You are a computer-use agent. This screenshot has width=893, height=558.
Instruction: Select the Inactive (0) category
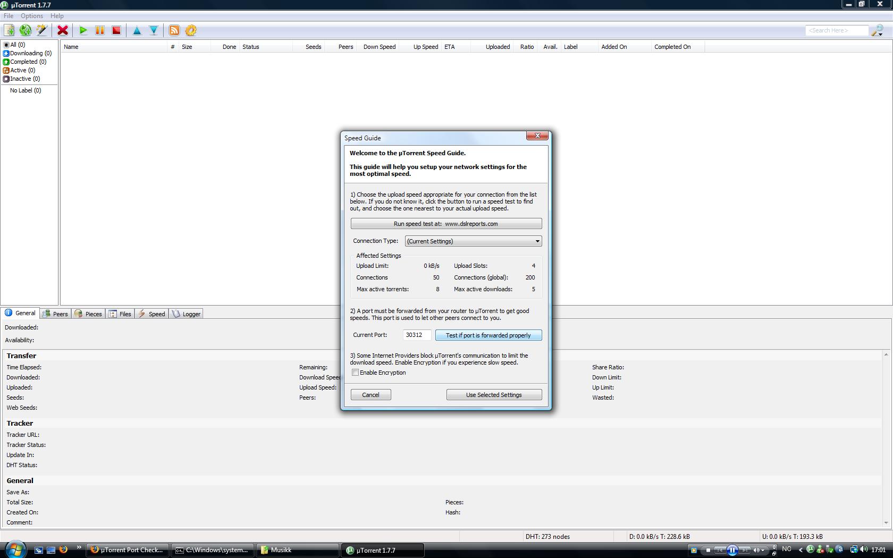coord(22,79)
